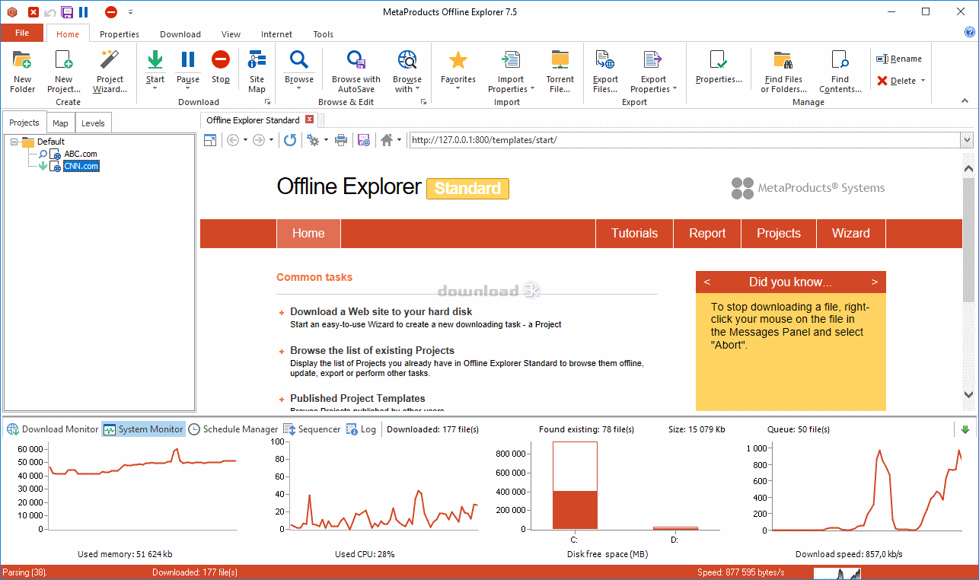Click Browse with AutoSave icon
Viewport: 979px width, 580px height.
pyautogui.click(x=356, y=62)
